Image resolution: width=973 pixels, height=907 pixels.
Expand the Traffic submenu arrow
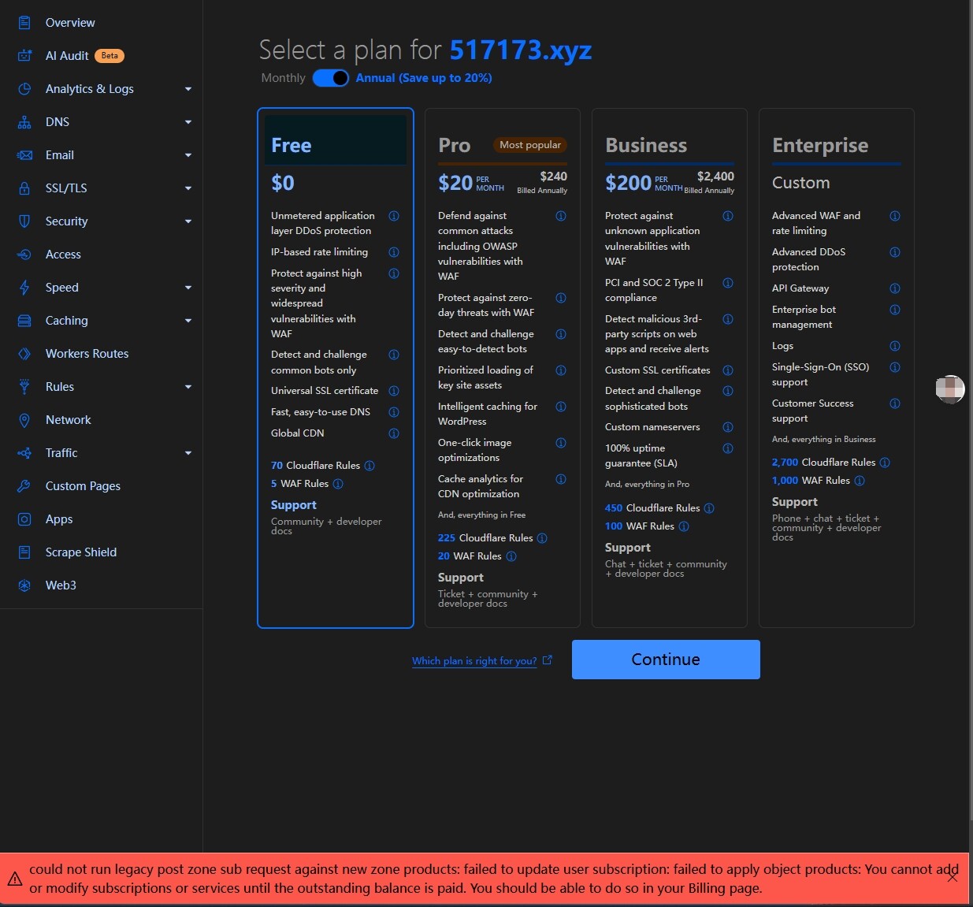click(x=188, y=453)
